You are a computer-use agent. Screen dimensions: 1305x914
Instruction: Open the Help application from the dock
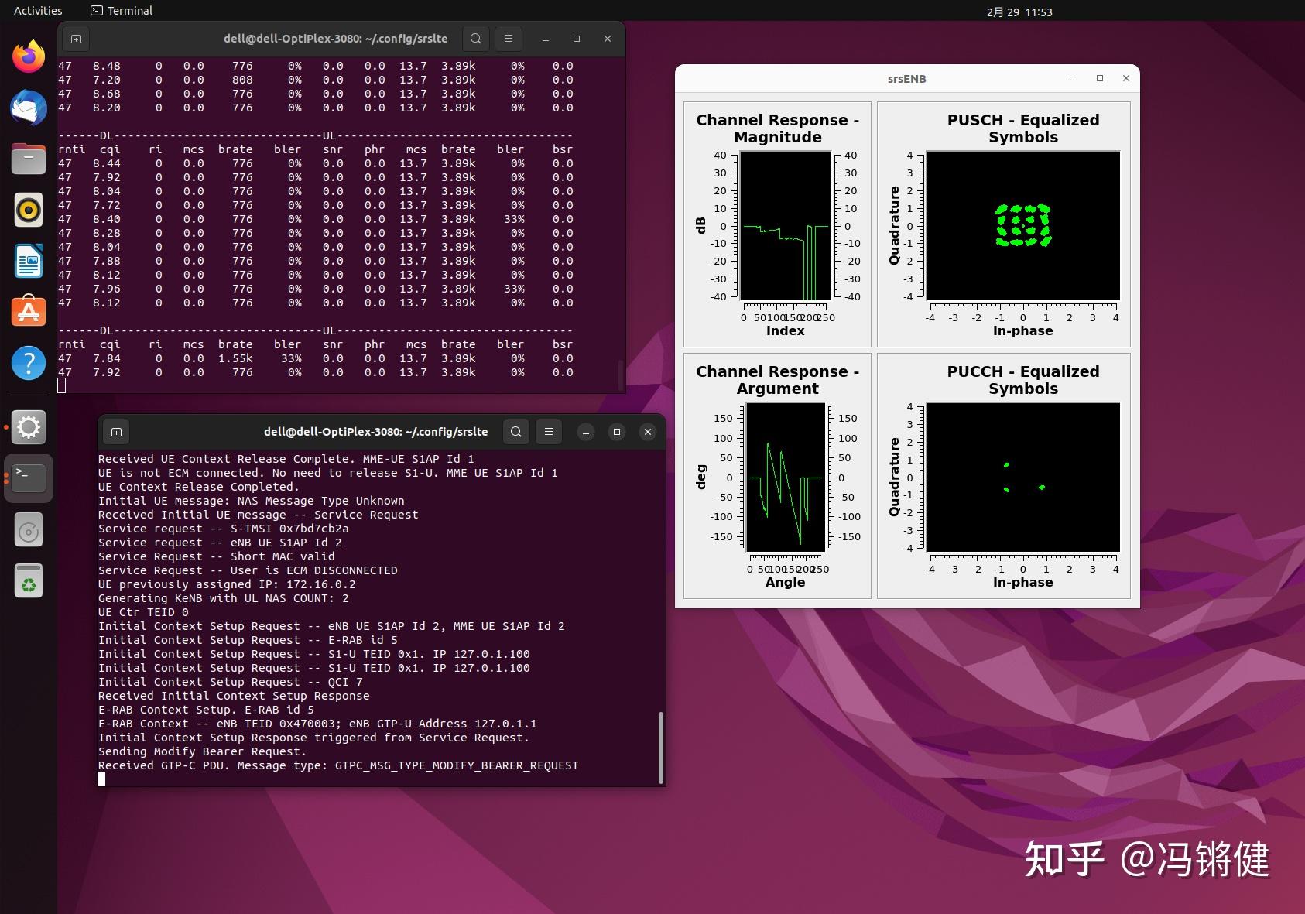(29, 362)
